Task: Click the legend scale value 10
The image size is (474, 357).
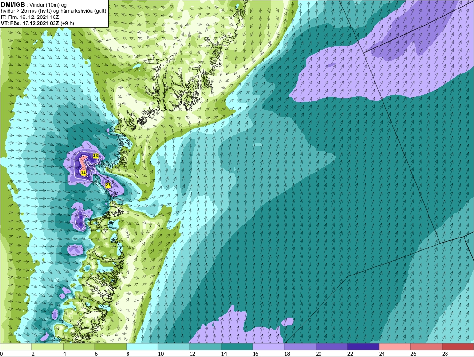Action: (161, 354)
